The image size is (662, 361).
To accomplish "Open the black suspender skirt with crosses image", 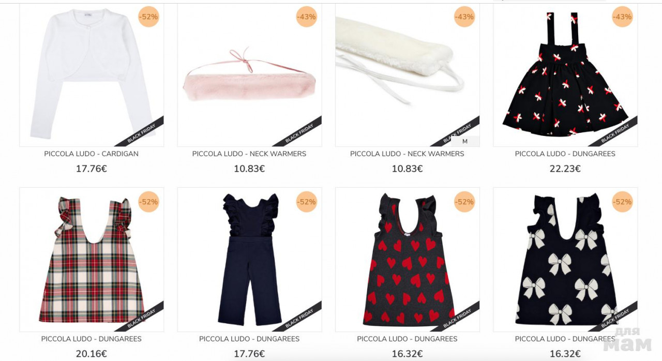I will 565,76.
